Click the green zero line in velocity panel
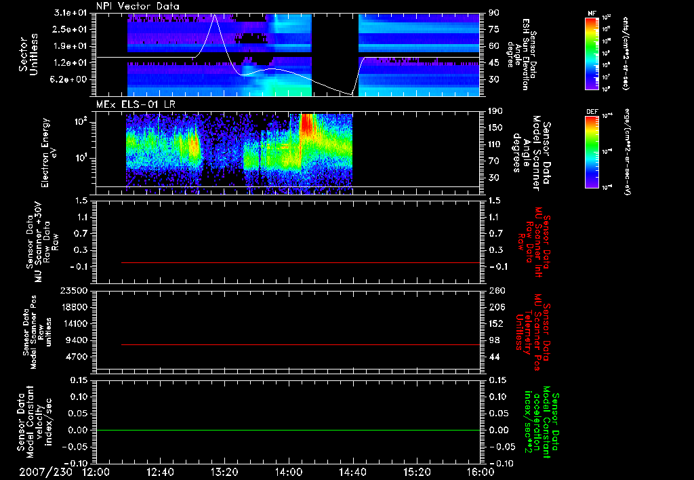694x480 pixels. tap(287, 430)
